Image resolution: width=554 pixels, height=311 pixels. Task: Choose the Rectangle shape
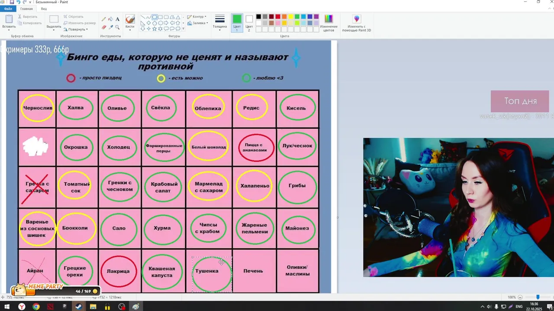point(161,17)
